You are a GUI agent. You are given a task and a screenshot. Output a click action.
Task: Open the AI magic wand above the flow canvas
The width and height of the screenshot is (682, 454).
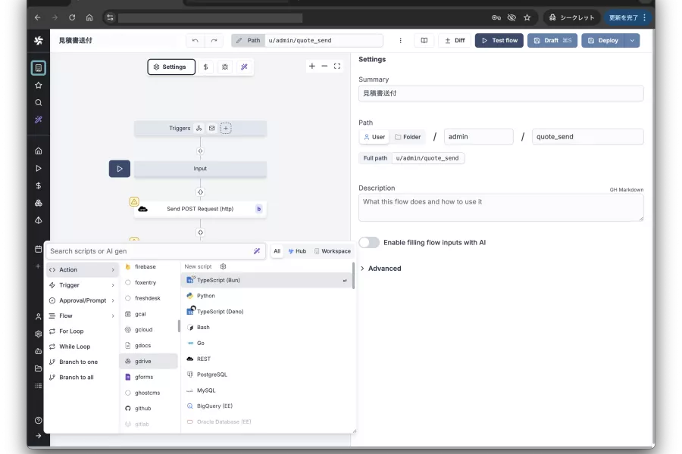(x=244, y=67)
